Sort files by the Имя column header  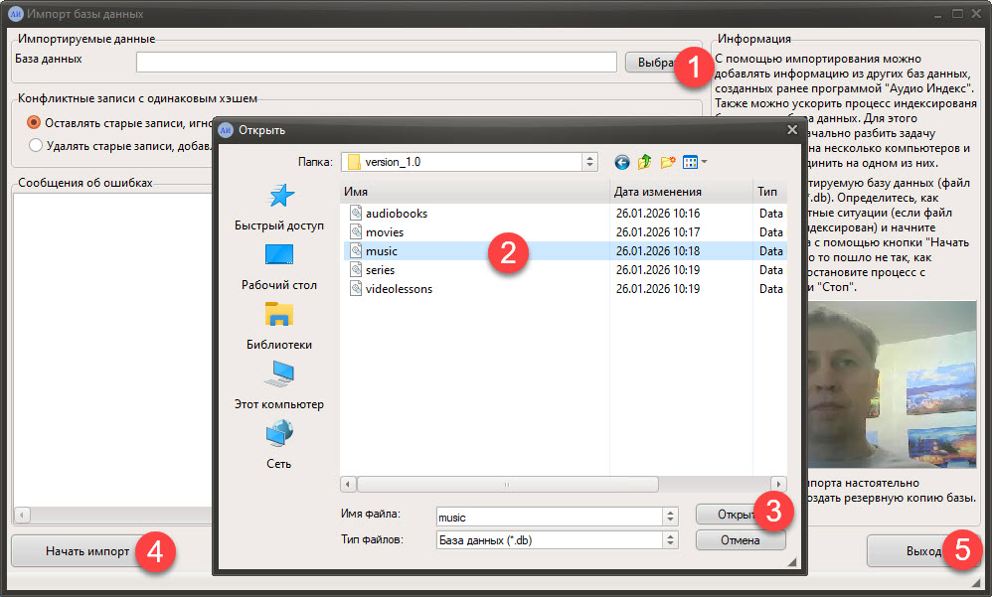(473, 192)
